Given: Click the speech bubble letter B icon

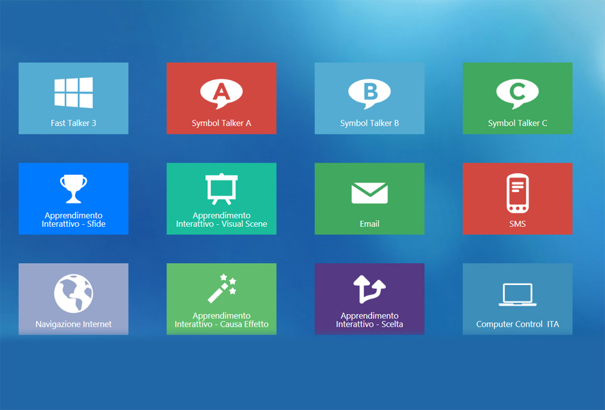Looking at the screenshot, I should [x=369, y=94].
